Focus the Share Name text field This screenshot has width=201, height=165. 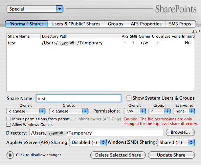click(x=79, y=98)
